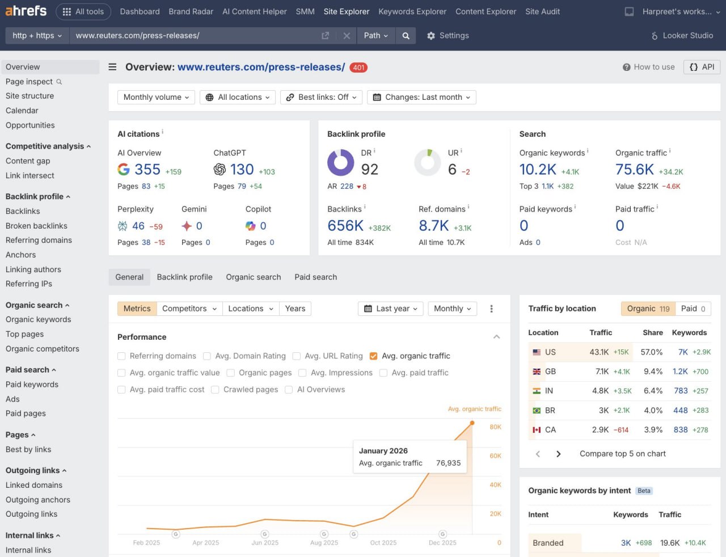The width and height of the screenshot is (726, 557).
Task: Switch to the Backlink profile tab
Action: pyautogui.click(x=185, y=277)
